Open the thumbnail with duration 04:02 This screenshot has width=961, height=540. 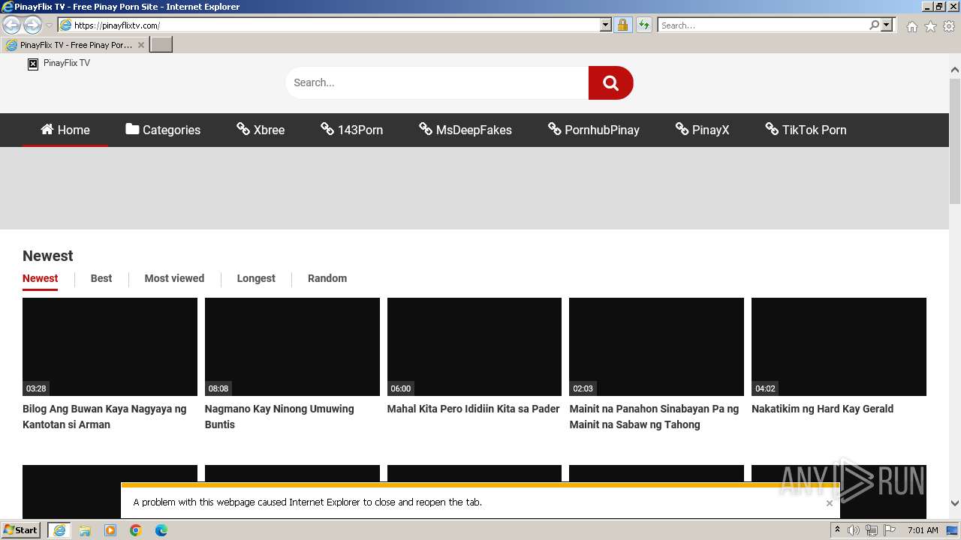(x=839, y=346)
